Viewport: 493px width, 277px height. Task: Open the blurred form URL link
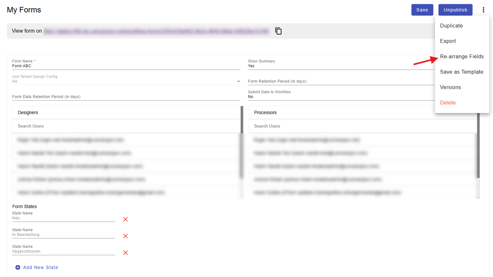(x=156, y=31)
